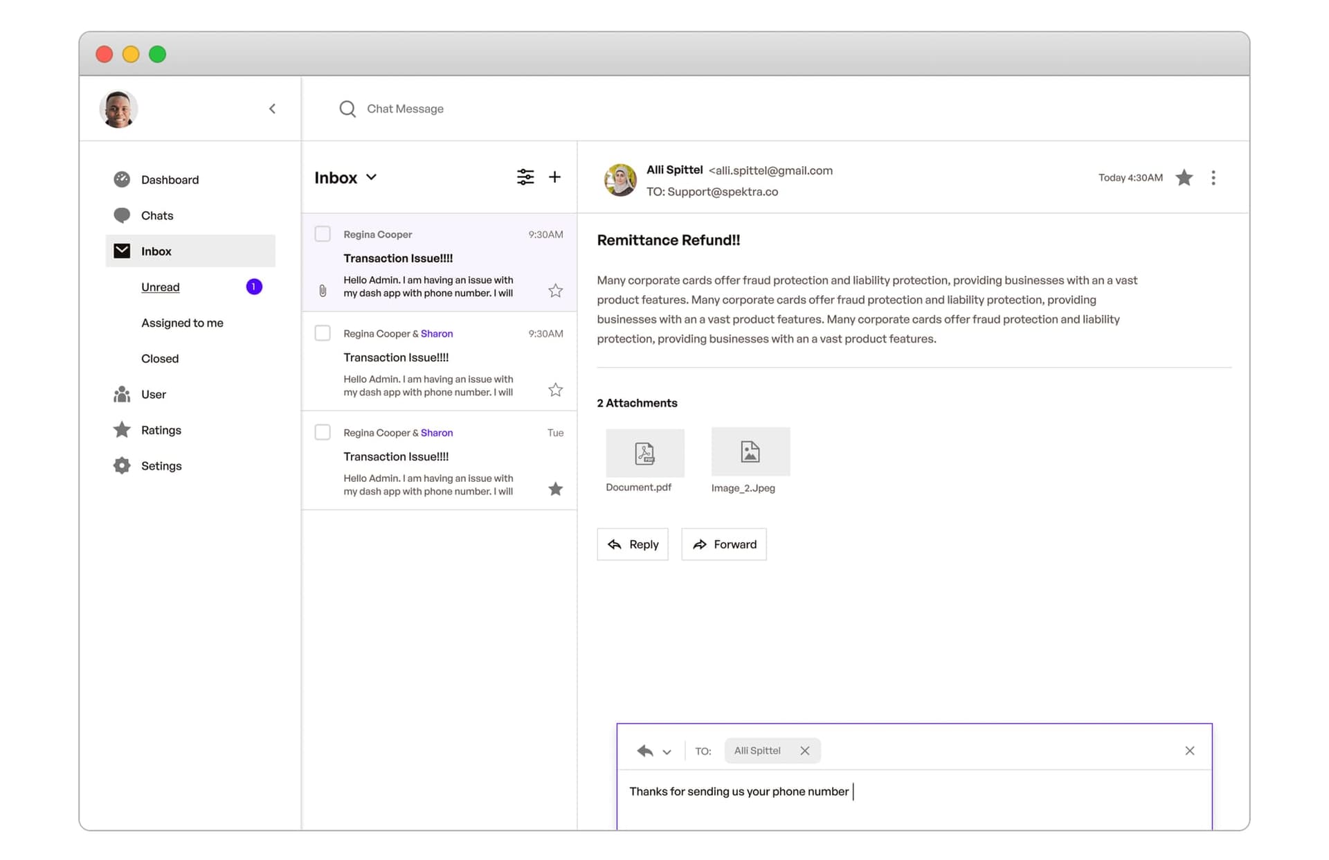Show Assigned to me conversations
Viewport: 1329px width, 860px height.
(x=182, y=323)
